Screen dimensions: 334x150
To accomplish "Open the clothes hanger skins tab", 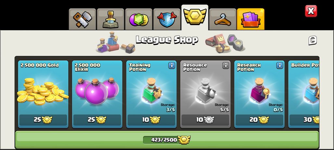I will click(x=223, y=19).
